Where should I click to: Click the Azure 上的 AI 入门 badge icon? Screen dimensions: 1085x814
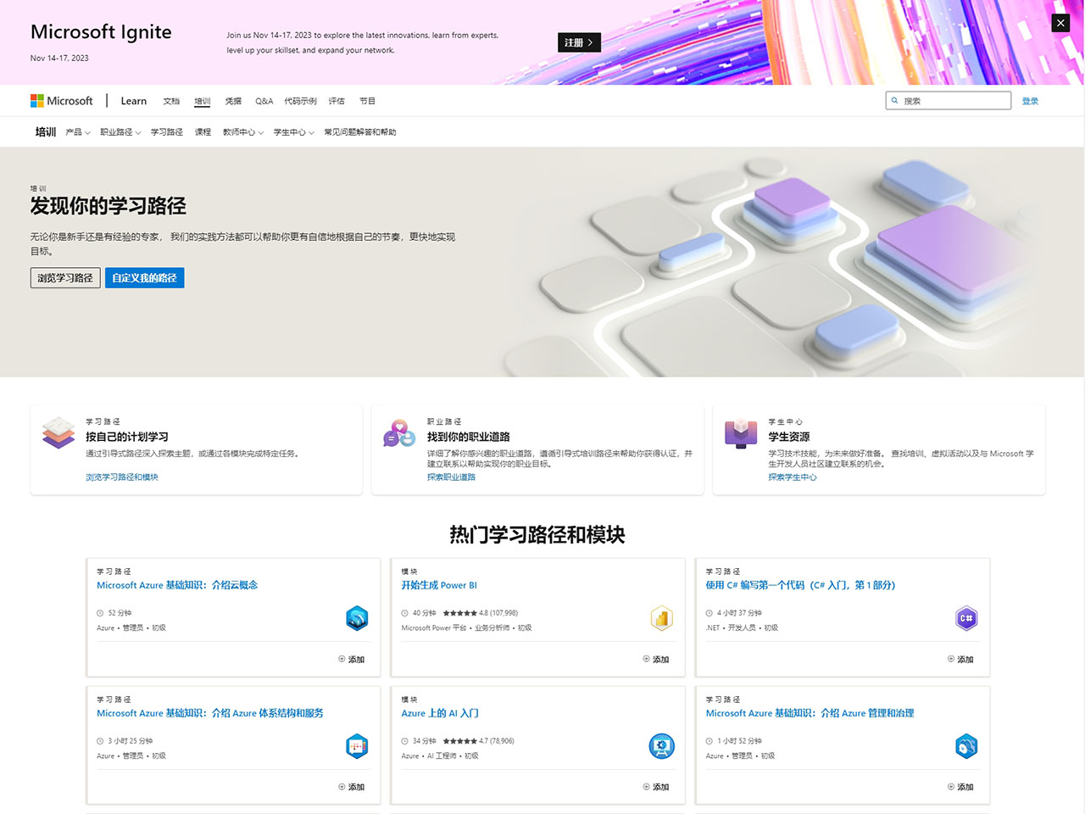click(x=662, y=746)
